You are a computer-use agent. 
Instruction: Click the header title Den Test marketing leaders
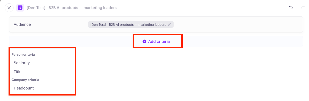point(72,8)
